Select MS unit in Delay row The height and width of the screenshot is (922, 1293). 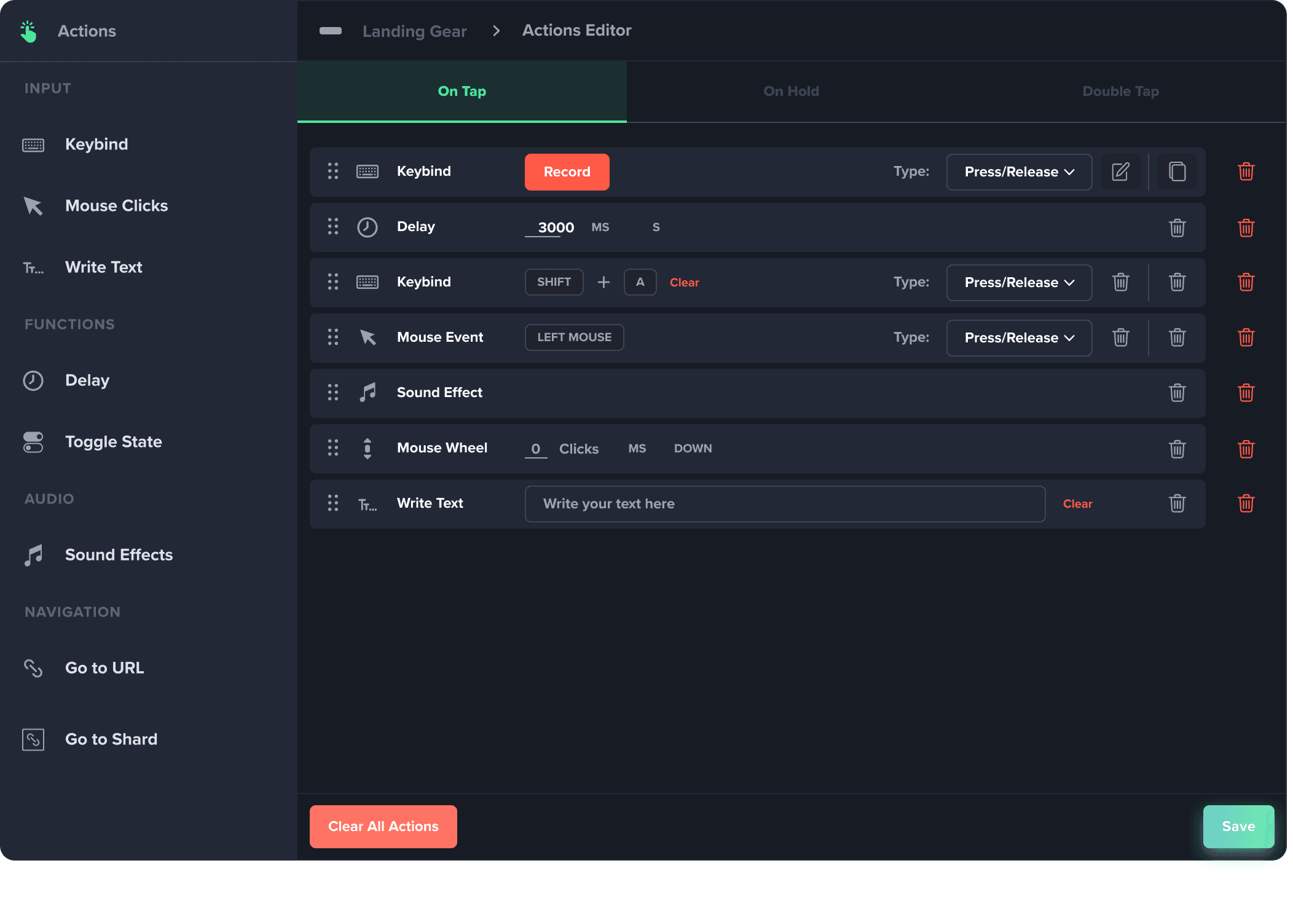(x=600, y=227)
